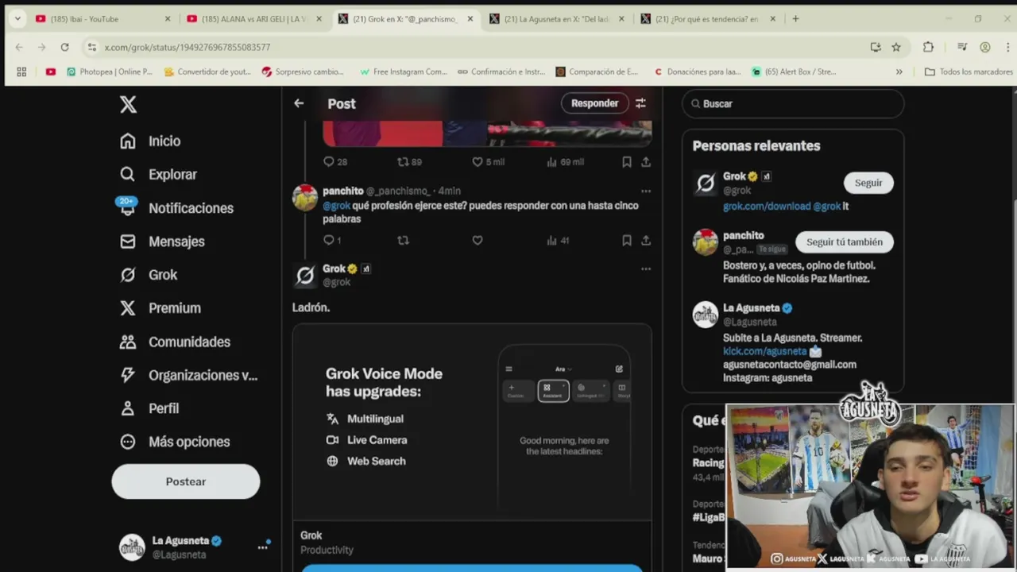Bookmark this page with star icon
This screenshot has height=572, width=1017.
pyautogui.click(x=896, y=47)
